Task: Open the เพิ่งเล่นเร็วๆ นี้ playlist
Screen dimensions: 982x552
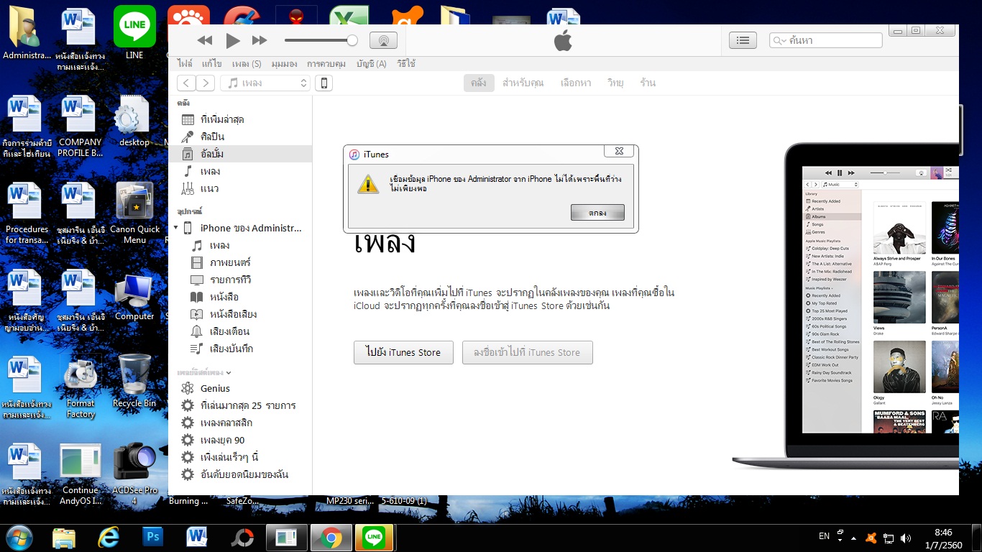Action: click(x=241, y=457)
